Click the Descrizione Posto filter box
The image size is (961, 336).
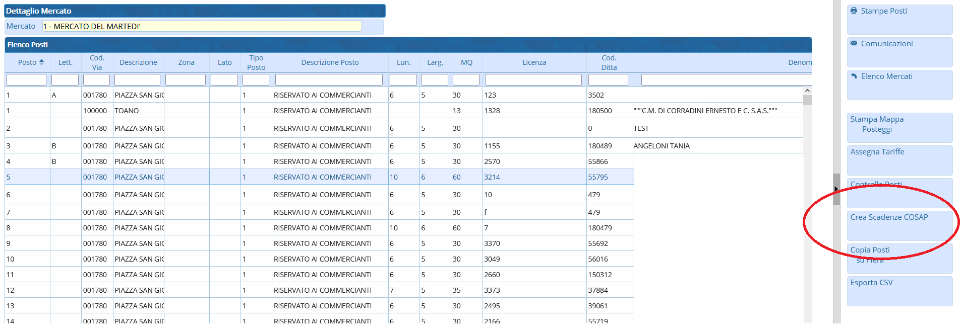(x=329, y=80)
